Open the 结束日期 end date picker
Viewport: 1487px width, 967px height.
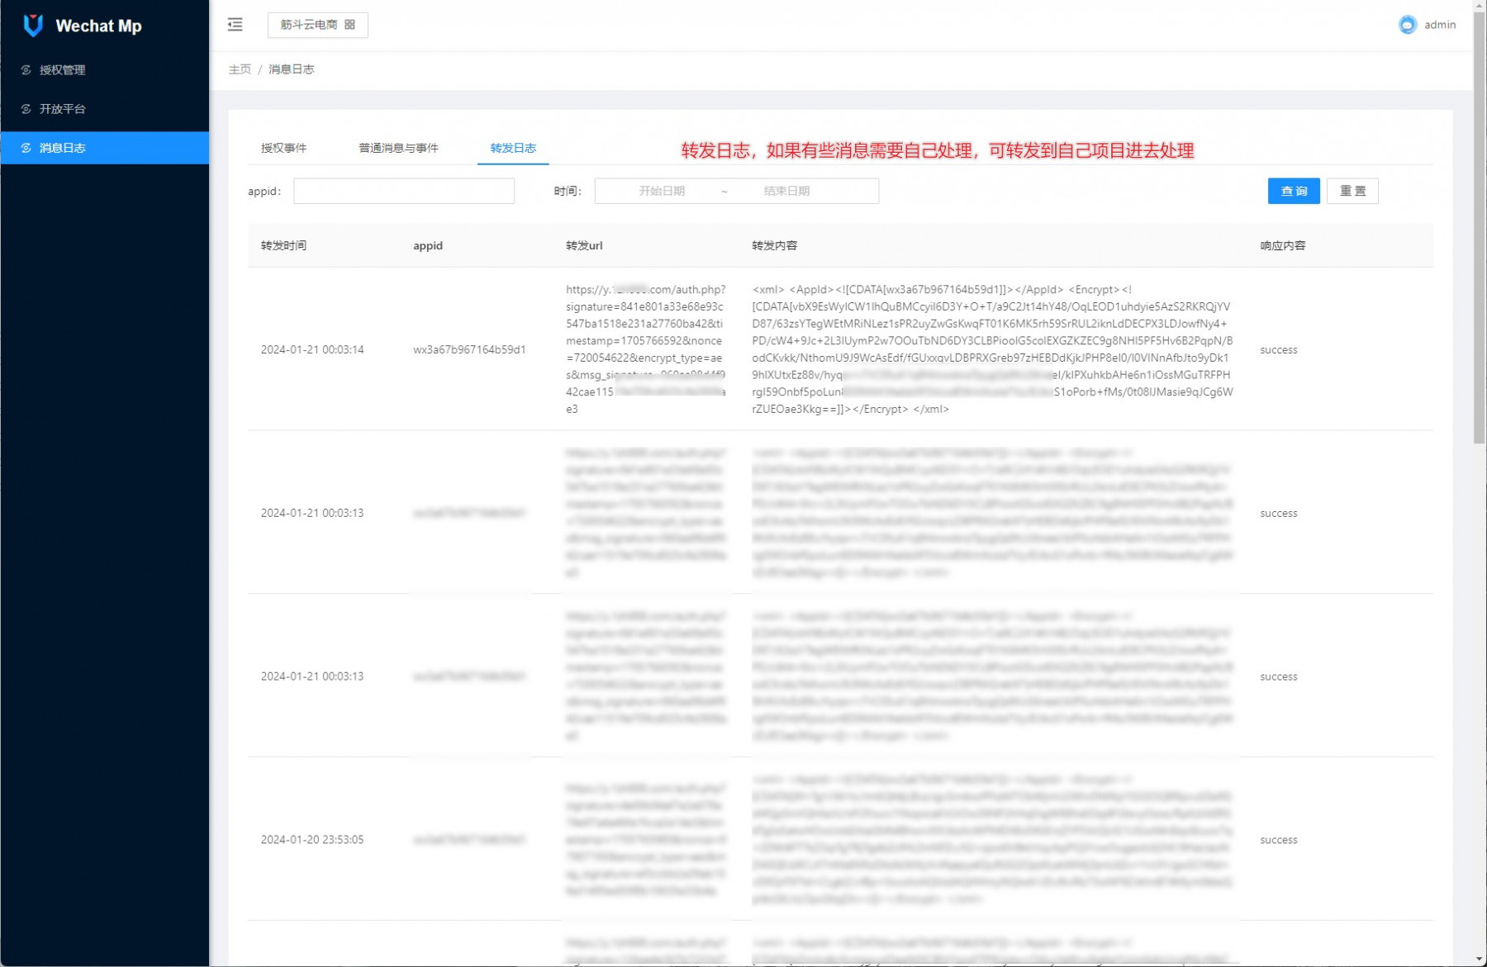tap(786, 191)
